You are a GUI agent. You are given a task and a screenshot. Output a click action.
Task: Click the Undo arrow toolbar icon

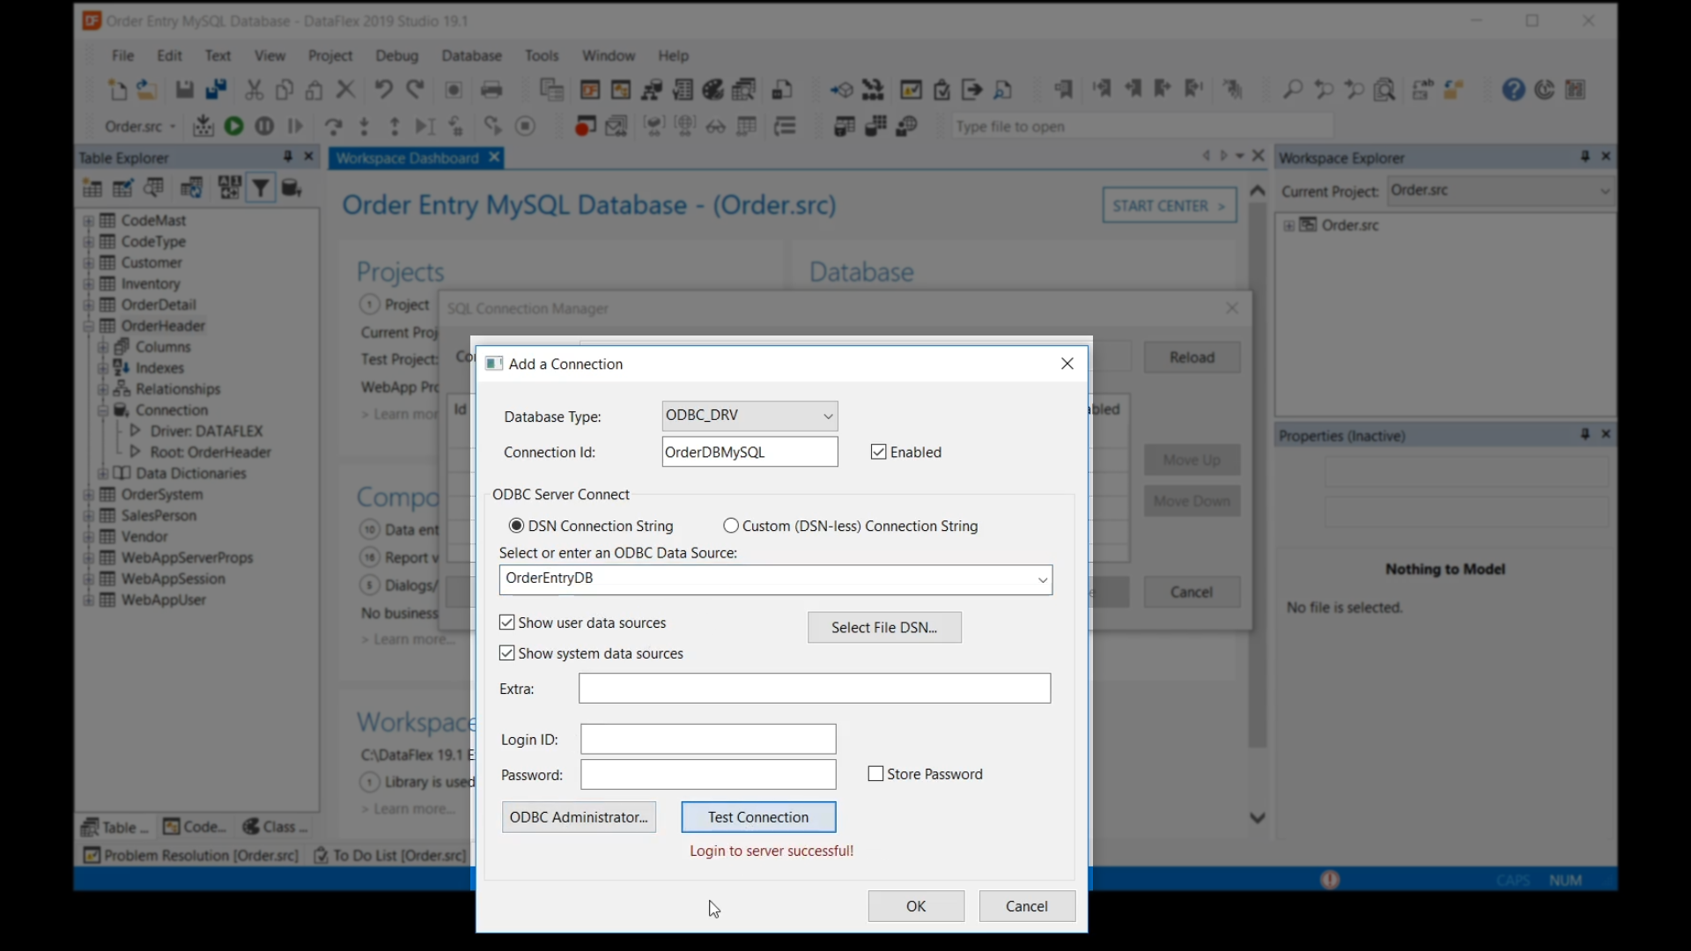point(382,90)
